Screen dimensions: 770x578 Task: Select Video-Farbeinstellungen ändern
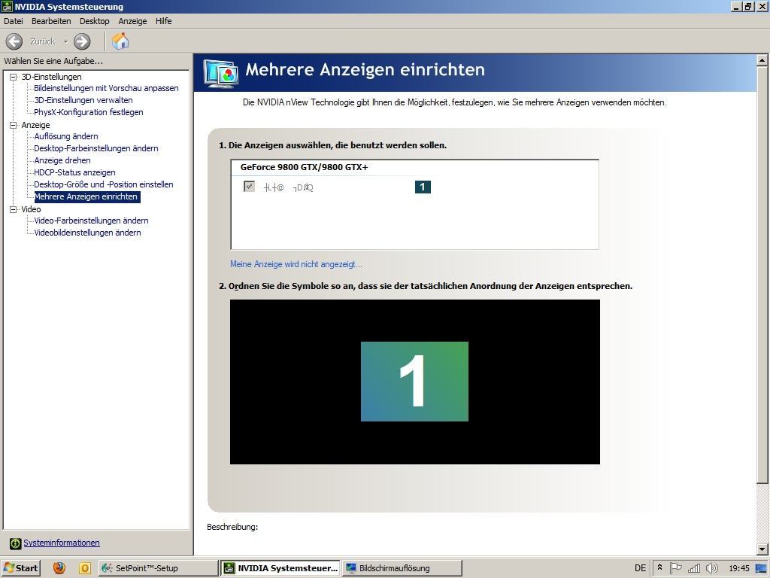tap(91, 221)
